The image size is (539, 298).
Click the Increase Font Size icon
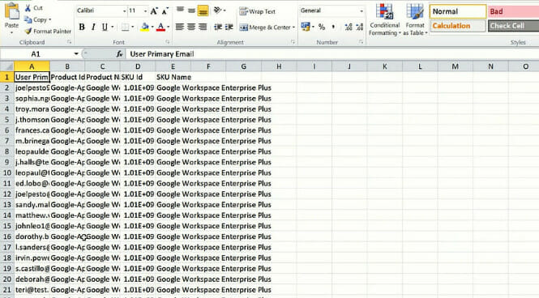click(x=154, y=11)
